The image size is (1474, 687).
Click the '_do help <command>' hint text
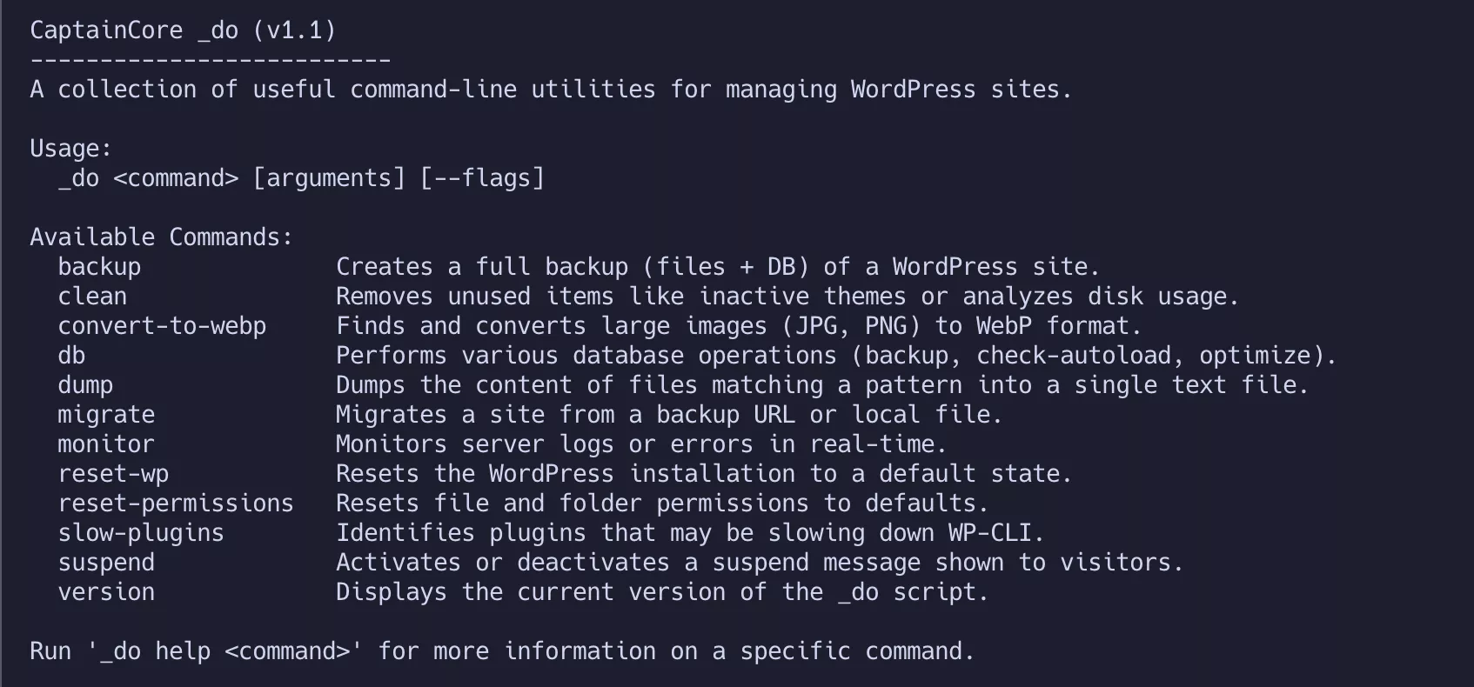(224, 651)
